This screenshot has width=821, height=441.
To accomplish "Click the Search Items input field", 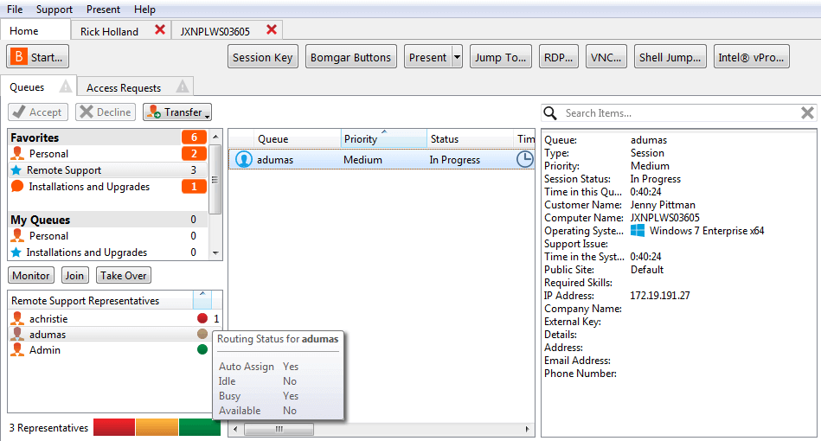I will (x=675, y=113).
